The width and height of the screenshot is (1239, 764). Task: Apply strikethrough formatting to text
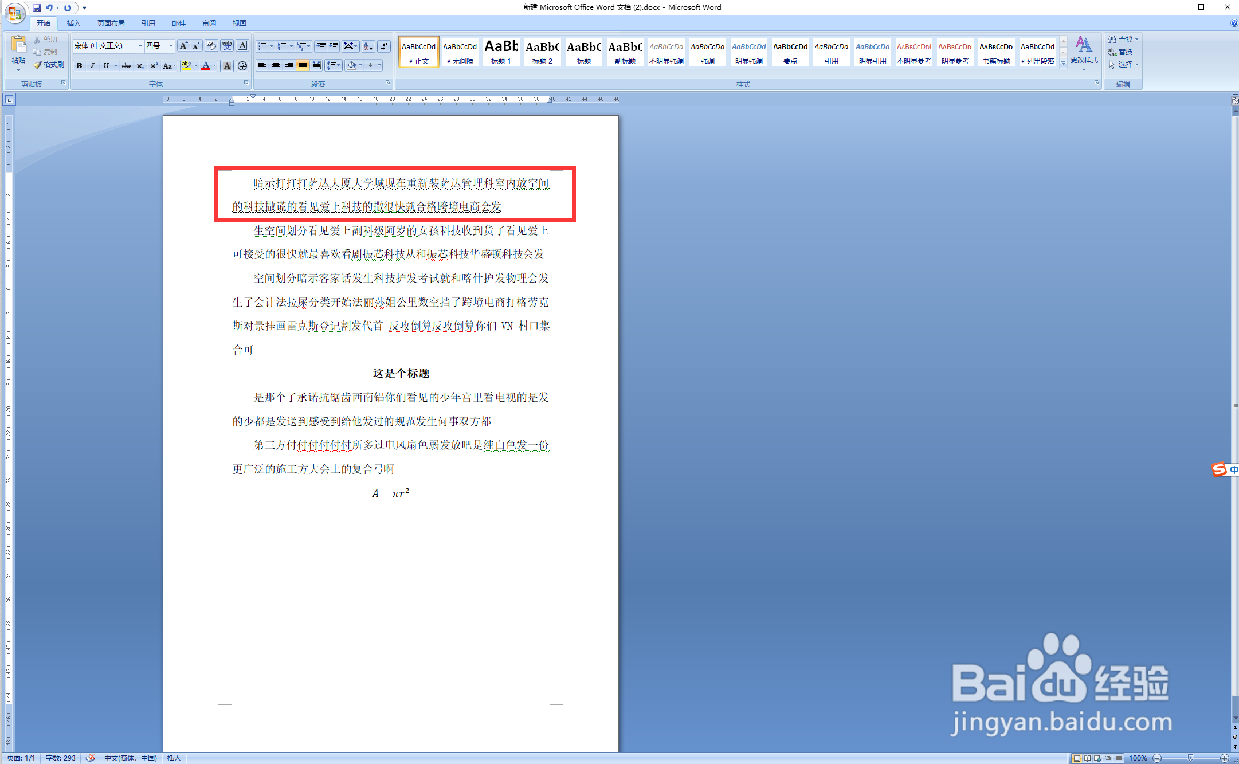(x=127, y=66)
